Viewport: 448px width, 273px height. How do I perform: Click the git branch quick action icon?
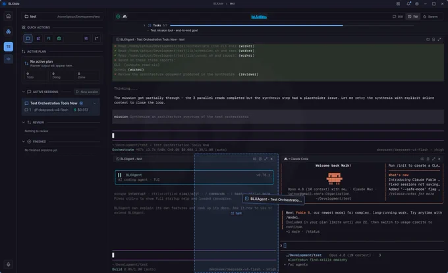tap(96, 38)
